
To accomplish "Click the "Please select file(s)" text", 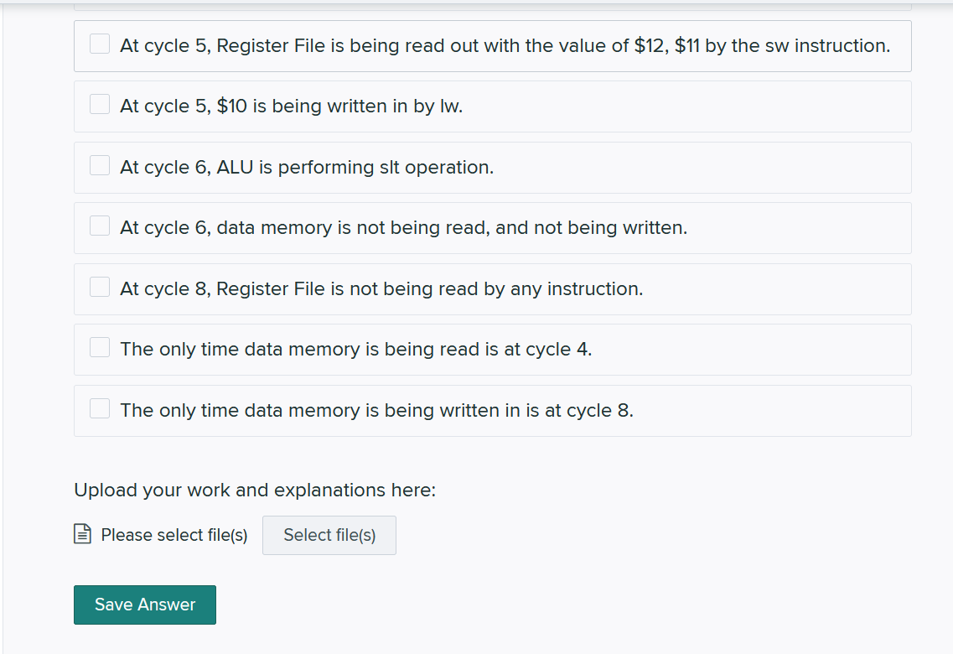I will [174, 535].
